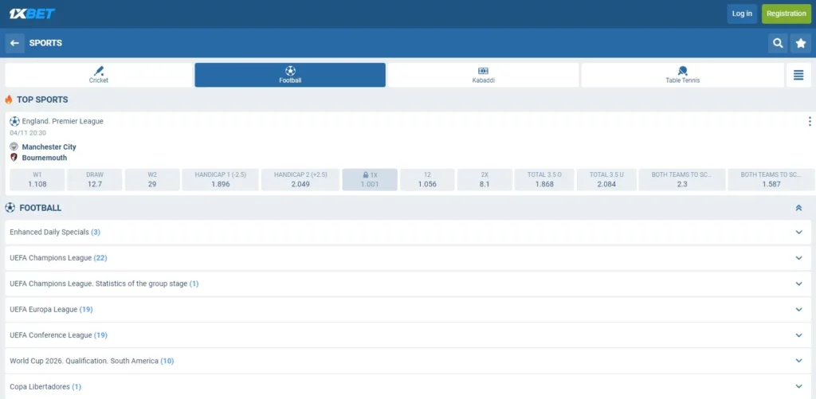The image size is (816, 399).
Task: Switch to the Cricket tab
Action: [99, 75]
